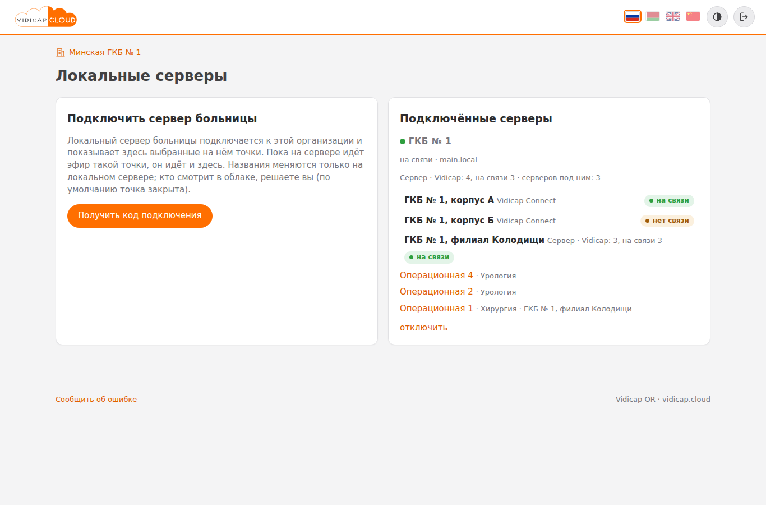Click Подключённые серверы card title
766x505 pixels.
click(x=476, y=118)
